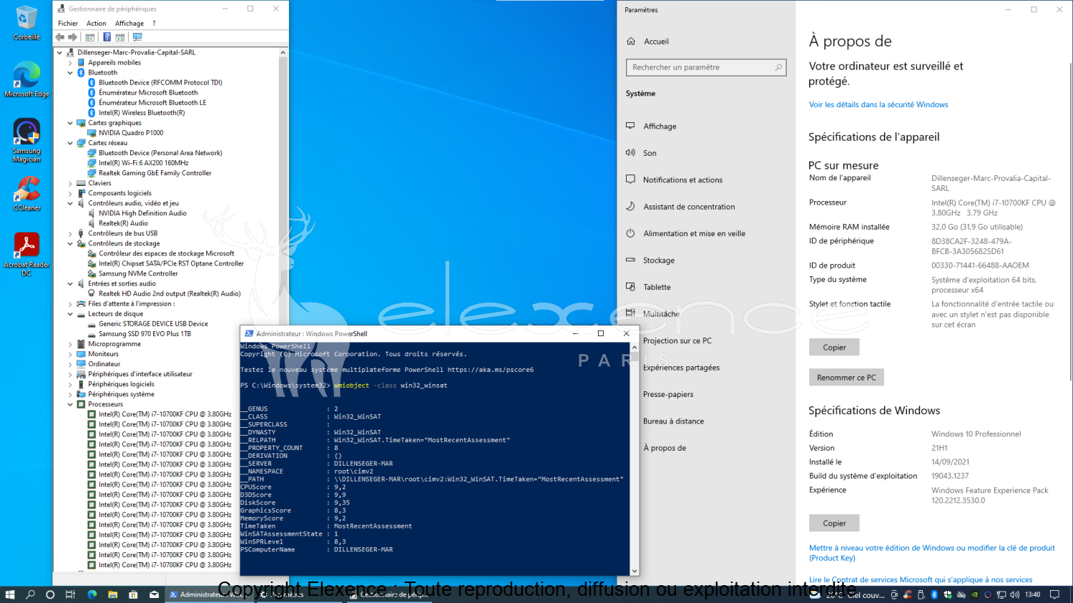This screenshot has height=603, width=1073.
Task: Open Microsoft Store from the taskbar
Action: [133, 594]
